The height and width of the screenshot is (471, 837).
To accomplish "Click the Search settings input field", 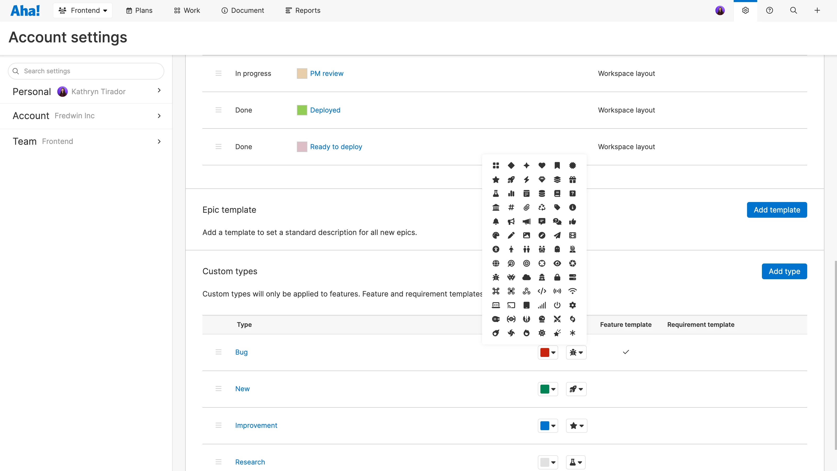I will (91, 71).
